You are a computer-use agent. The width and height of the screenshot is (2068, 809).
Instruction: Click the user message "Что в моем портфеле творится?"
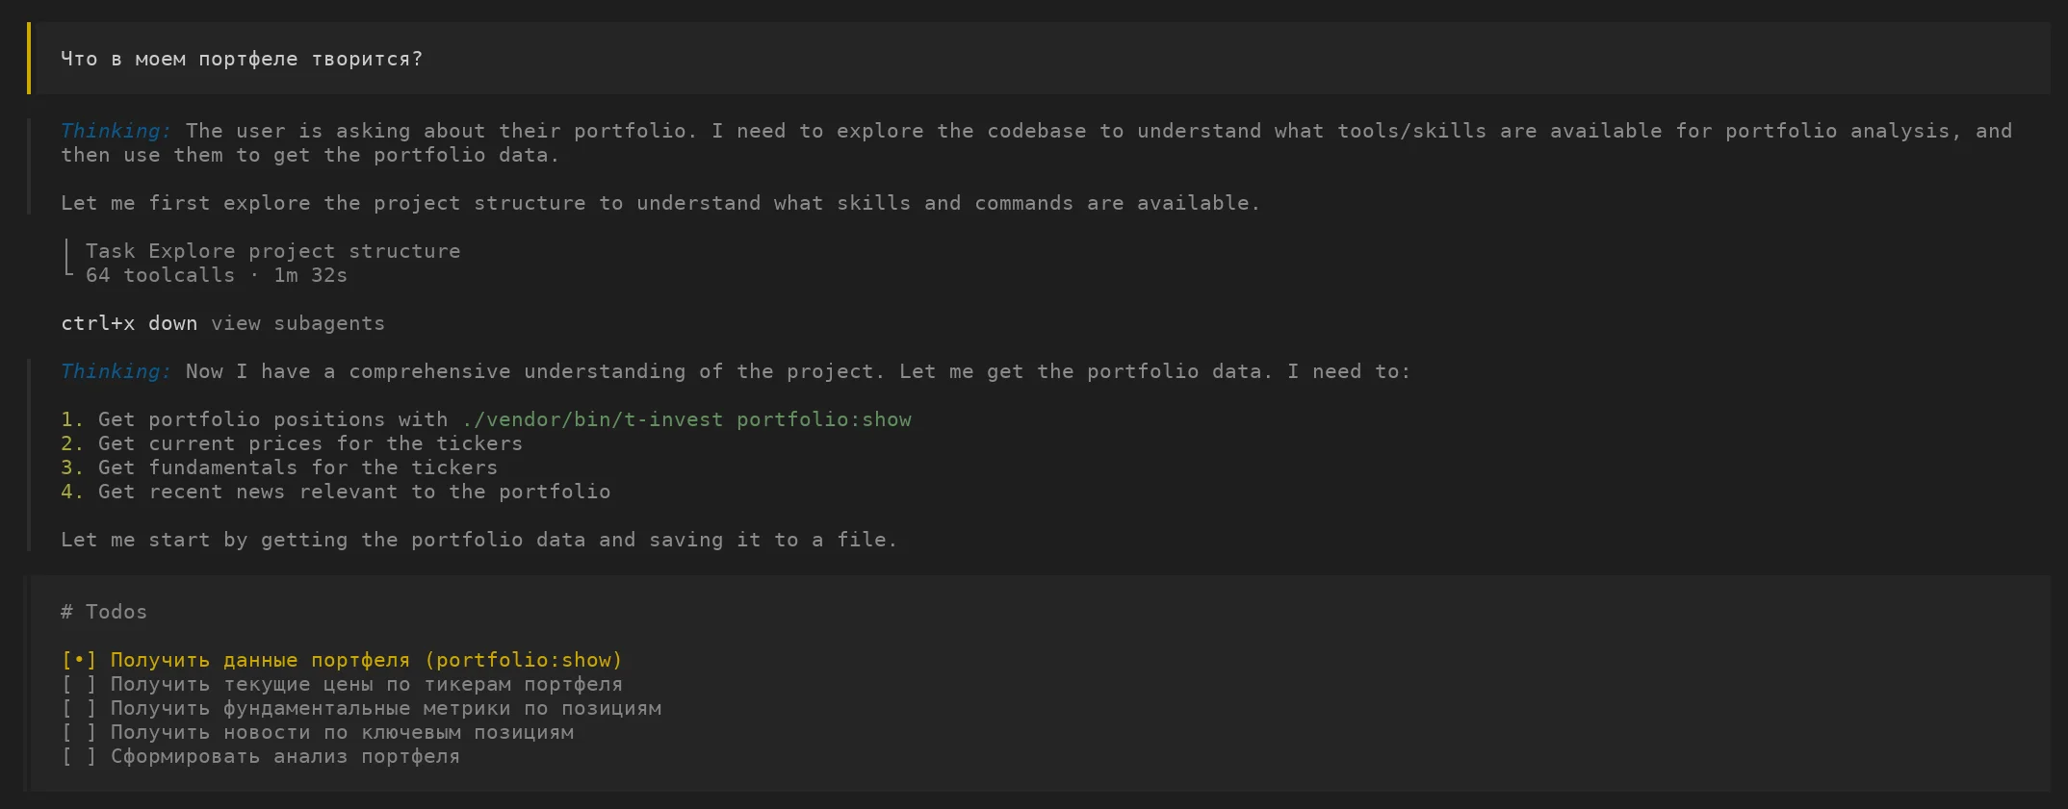click(241, 59)
